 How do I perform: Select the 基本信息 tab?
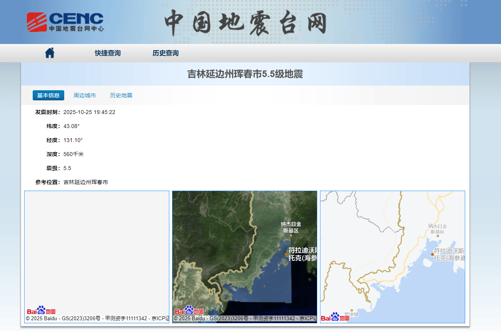click(48, 95)
